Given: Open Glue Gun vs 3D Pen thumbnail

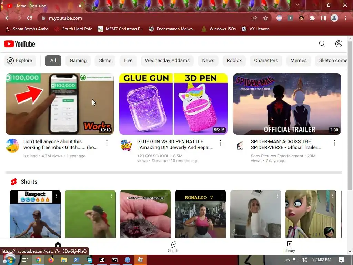Looking at the screenshot, I should pos(173,104).
